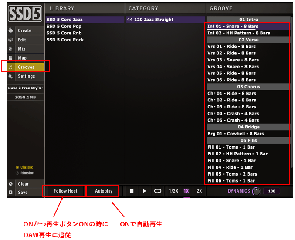Open the Edit page

click(x=30, y=40)
